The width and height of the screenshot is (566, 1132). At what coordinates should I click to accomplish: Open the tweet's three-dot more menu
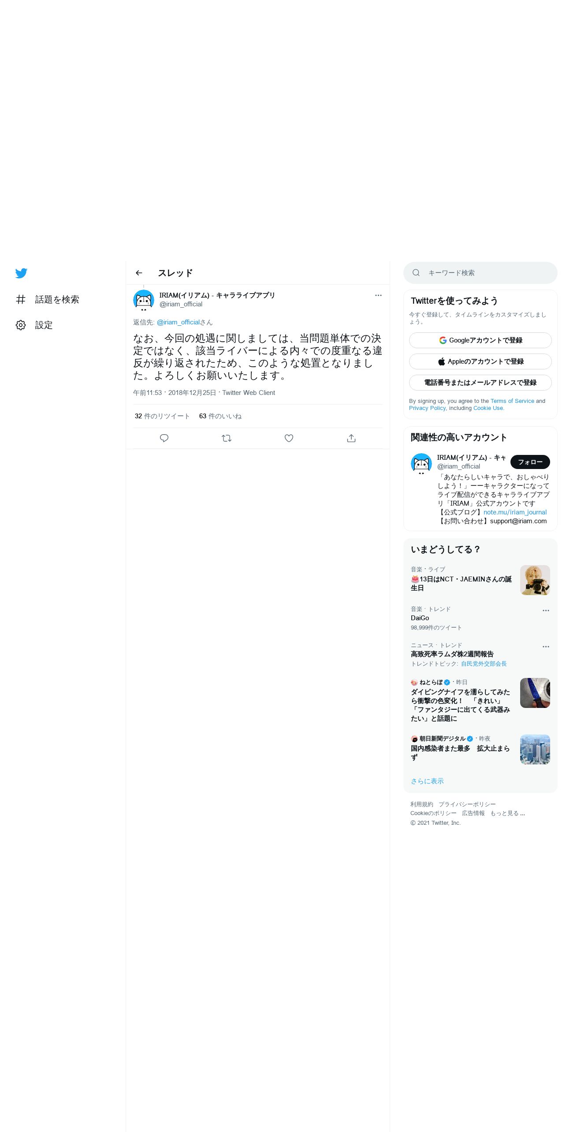[378, 295]
